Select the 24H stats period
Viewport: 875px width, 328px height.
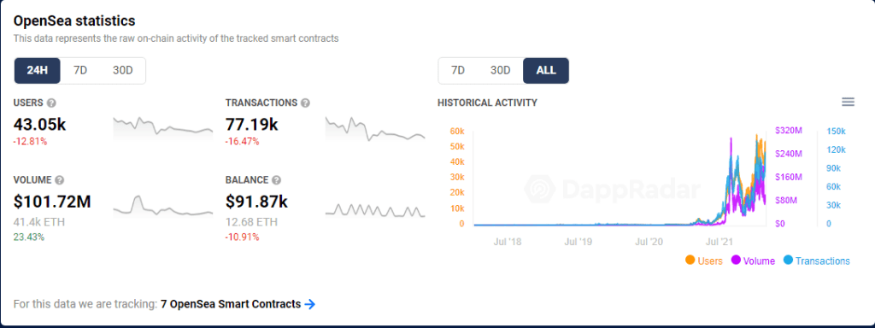pyautogui.click(x=38, y=71)
